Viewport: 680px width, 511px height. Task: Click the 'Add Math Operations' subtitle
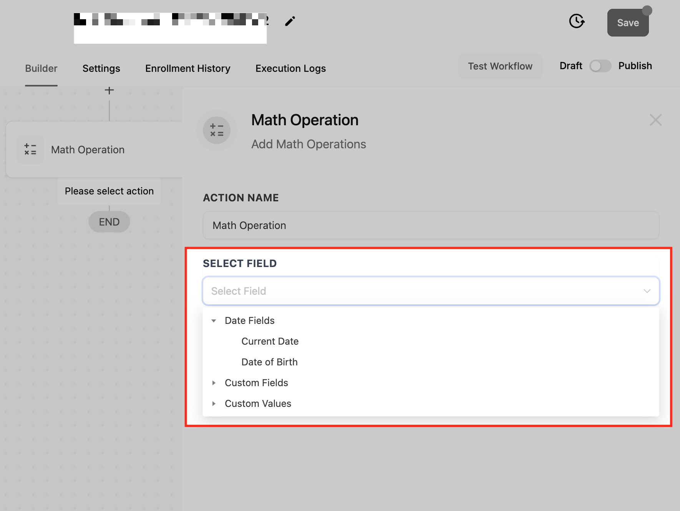(x=308, y=144)
